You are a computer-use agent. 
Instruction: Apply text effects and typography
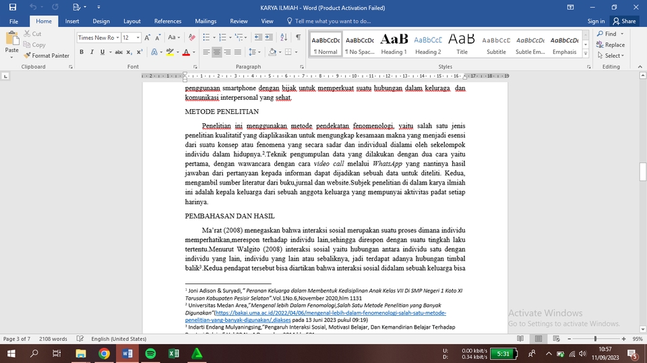pyautogui.click(x=154, y=52)
